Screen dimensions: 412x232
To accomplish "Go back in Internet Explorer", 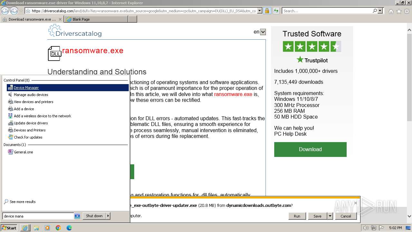I will tap(5, 11).
